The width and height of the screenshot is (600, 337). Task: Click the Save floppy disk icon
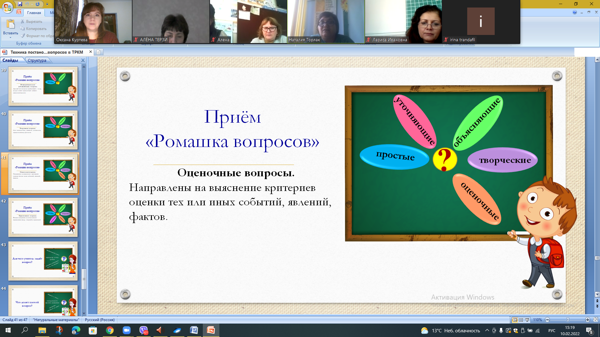click(x=20, y=4)
